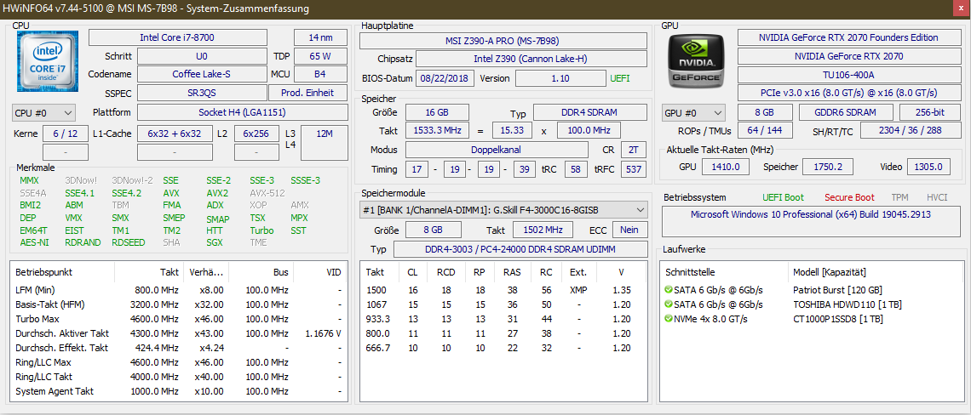971x415 pixels.
Task: Click the Windows 10 Professional OS field
Action: click(811, 220)
